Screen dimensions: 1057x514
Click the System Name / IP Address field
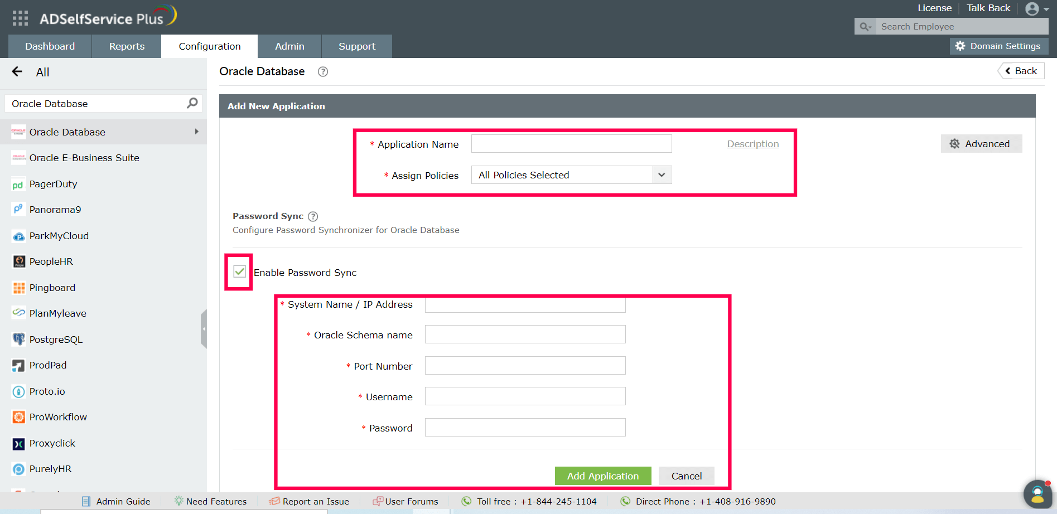coord(525,305)
